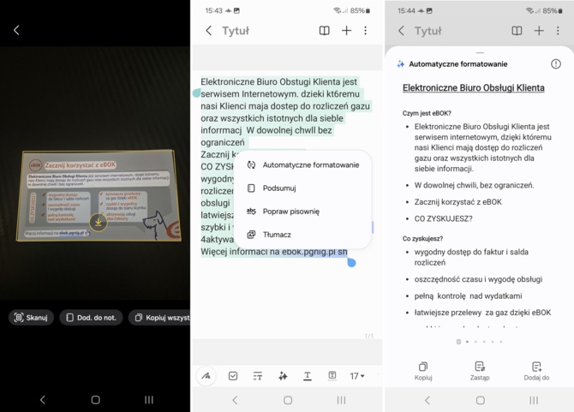Tap the Kopiuj wszyst button
Image resolution: width=574 pixels, height=412 pixels.
(159, 317)
